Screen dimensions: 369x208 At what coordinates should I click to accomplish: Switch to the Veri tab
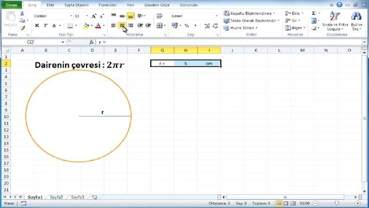tap(130, 5)
